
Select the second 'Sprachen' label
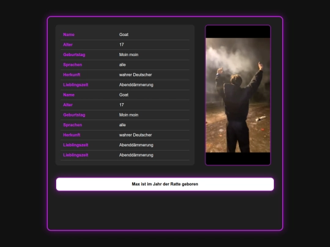72,125
